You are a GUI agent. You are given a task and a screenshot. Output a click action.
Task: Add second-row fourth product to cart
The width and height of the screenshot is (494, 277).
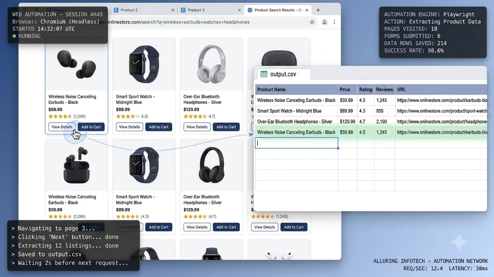[x=294, y=227]
